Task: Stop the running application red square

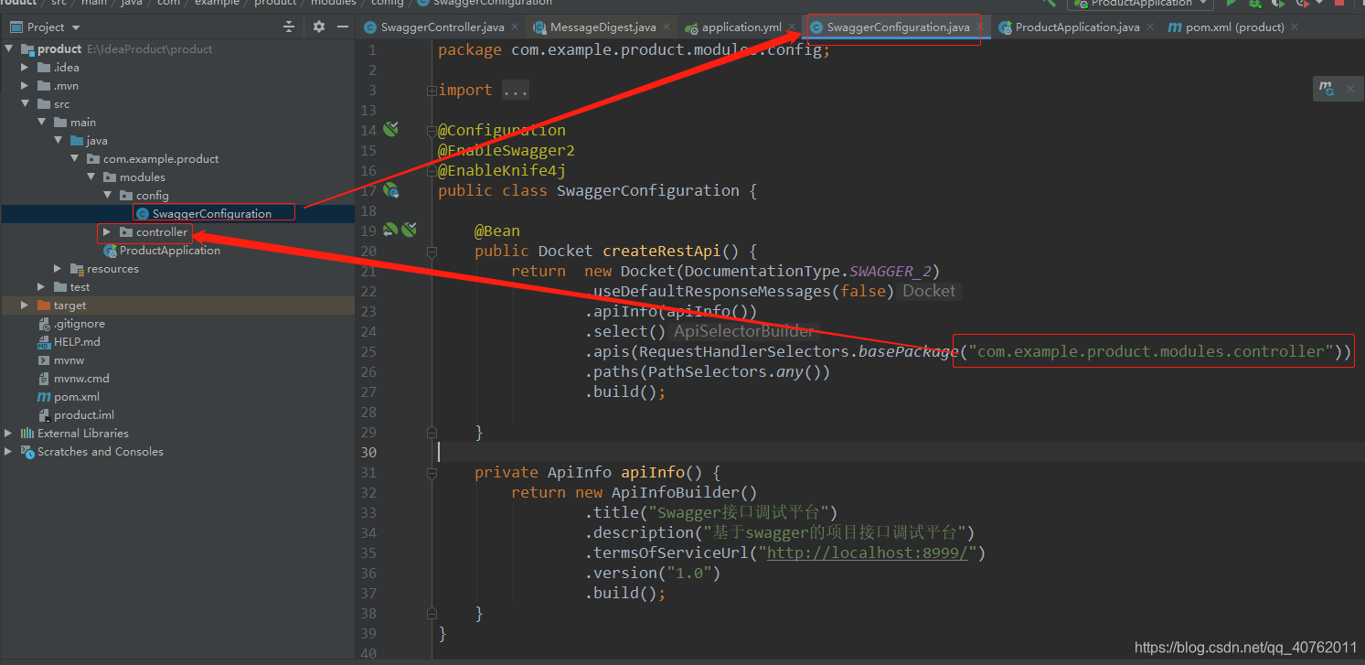Action: (x=1339, y=4)
